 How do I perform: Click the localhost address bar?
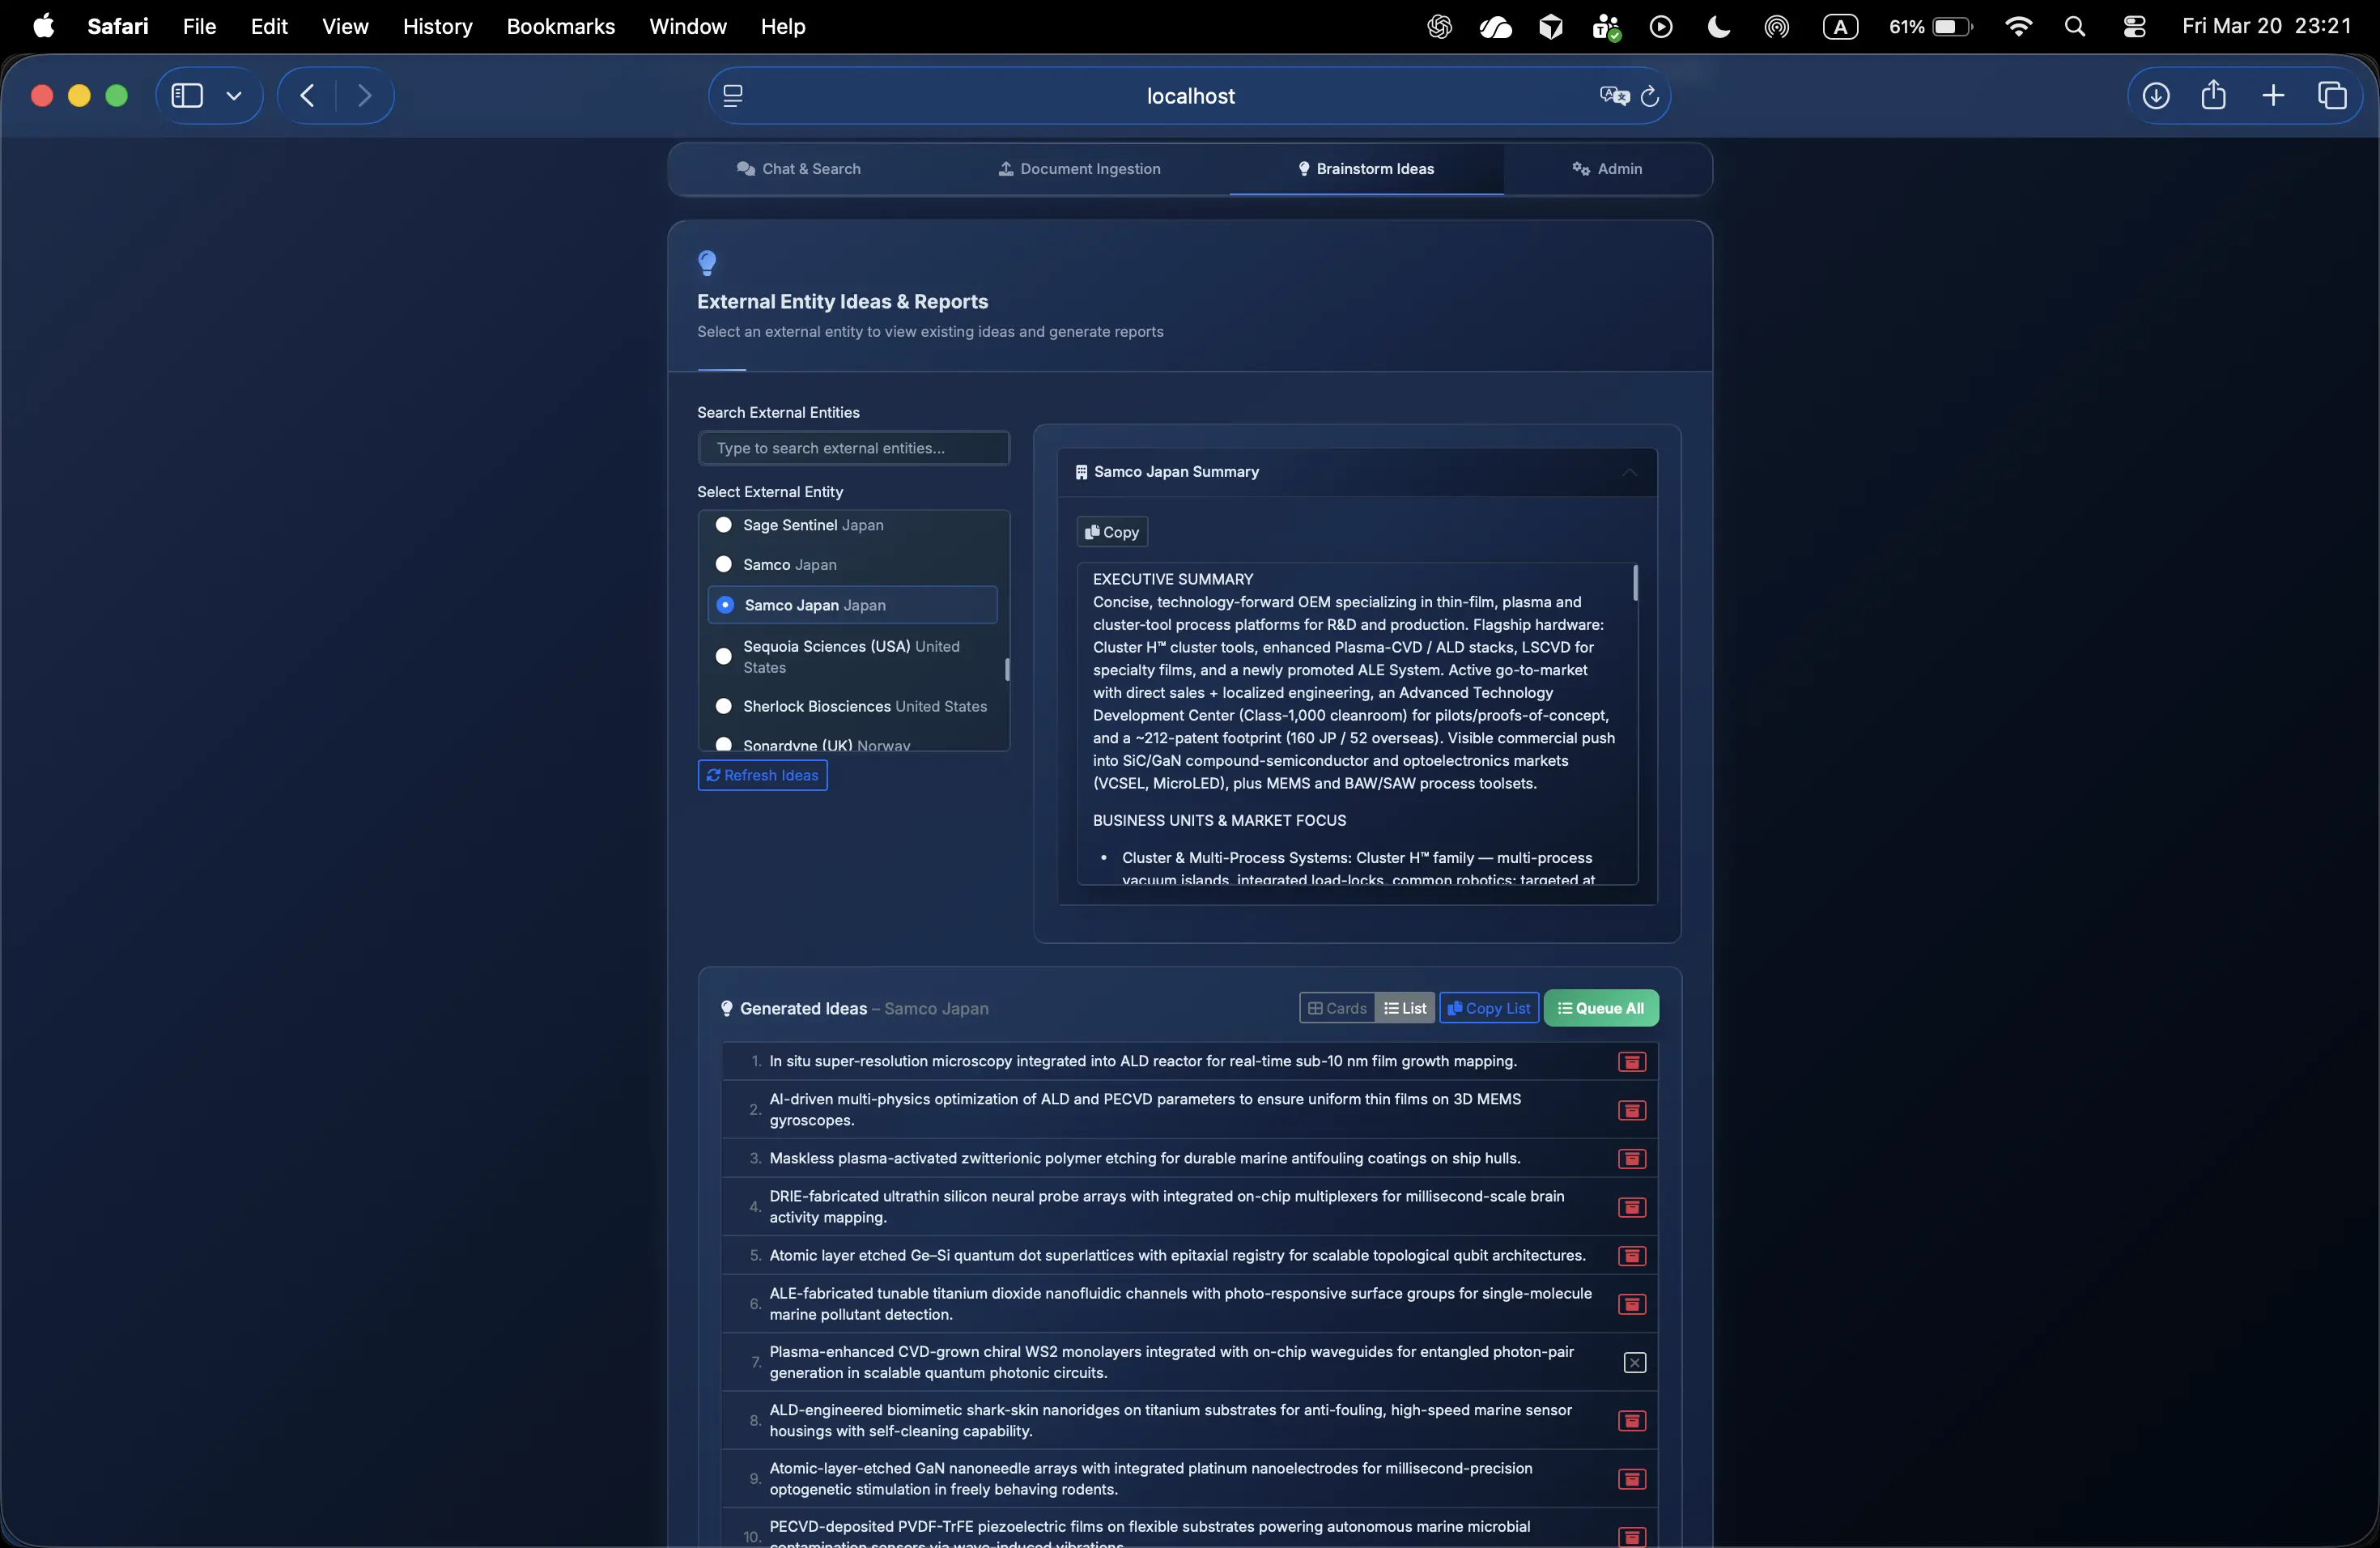point(1190,96)
